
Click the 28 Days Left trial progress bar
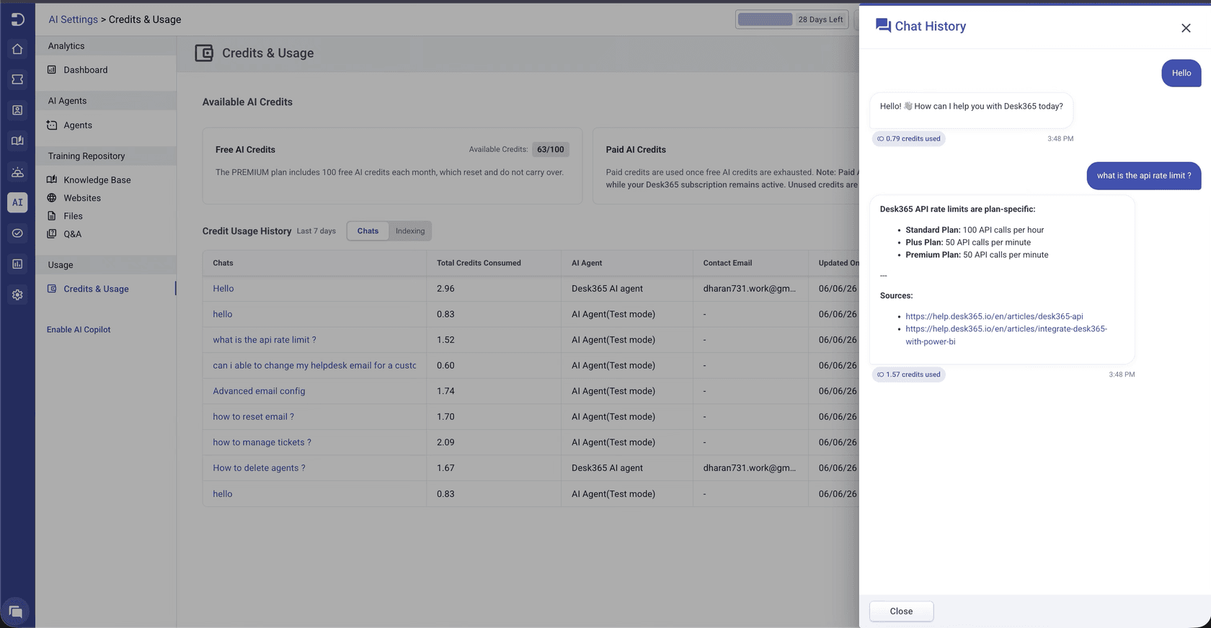(792, 19)
